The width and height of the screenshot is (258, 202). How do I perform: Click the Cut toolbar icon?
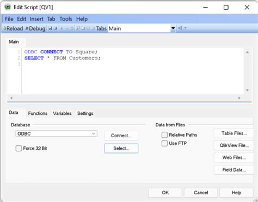point(62,28)
